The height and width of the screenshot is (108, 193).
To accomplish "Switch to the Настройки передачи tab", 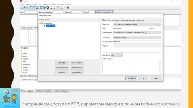I will [x=128, y=20].
